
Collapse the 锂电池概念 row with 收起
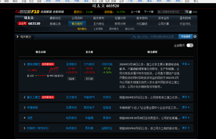186,64
